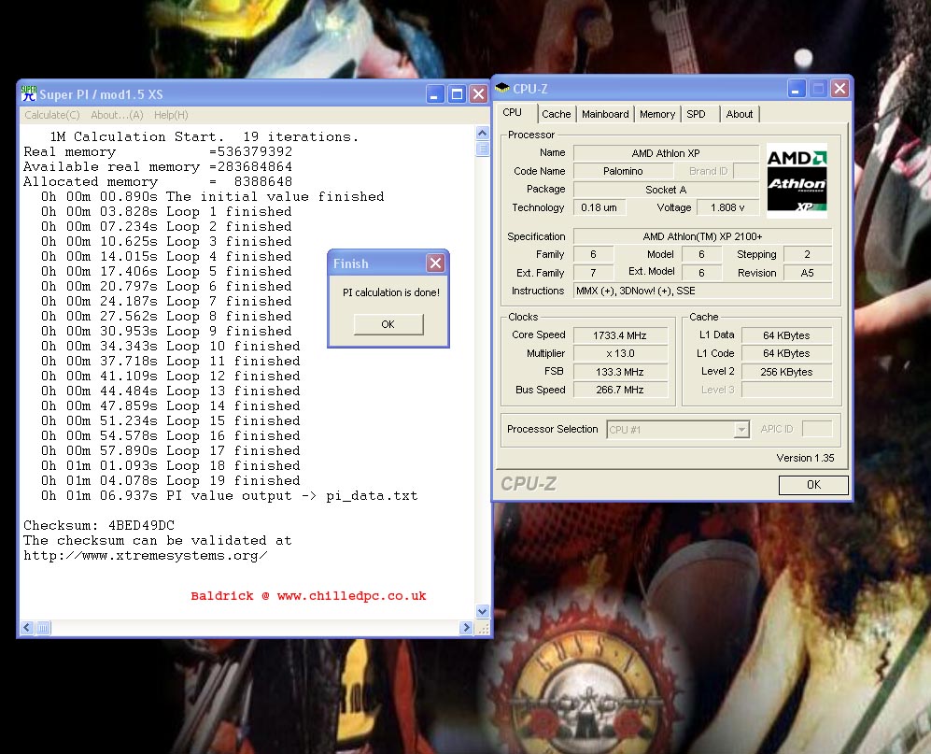The image size is (931, 754).
Task: Open the Calculate(C) menu in Super PI
Action: 51,115
